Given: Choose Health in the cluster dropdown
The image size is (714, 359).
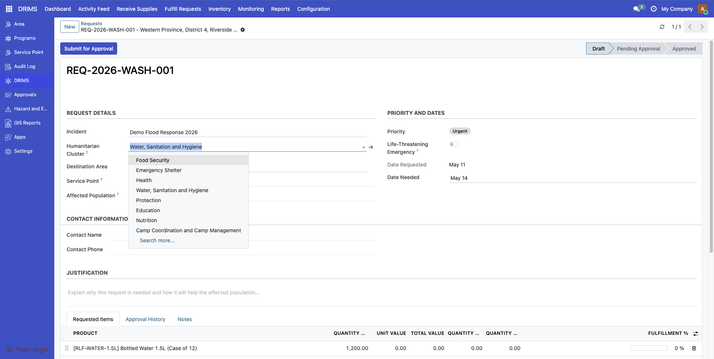Looking at the screenshot, I should coord(189,180).
